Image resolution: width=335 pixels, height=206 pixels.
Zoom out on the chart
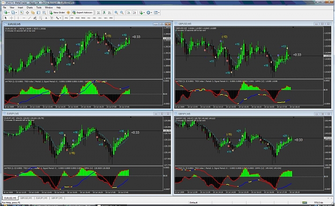[x=122, y=13]
